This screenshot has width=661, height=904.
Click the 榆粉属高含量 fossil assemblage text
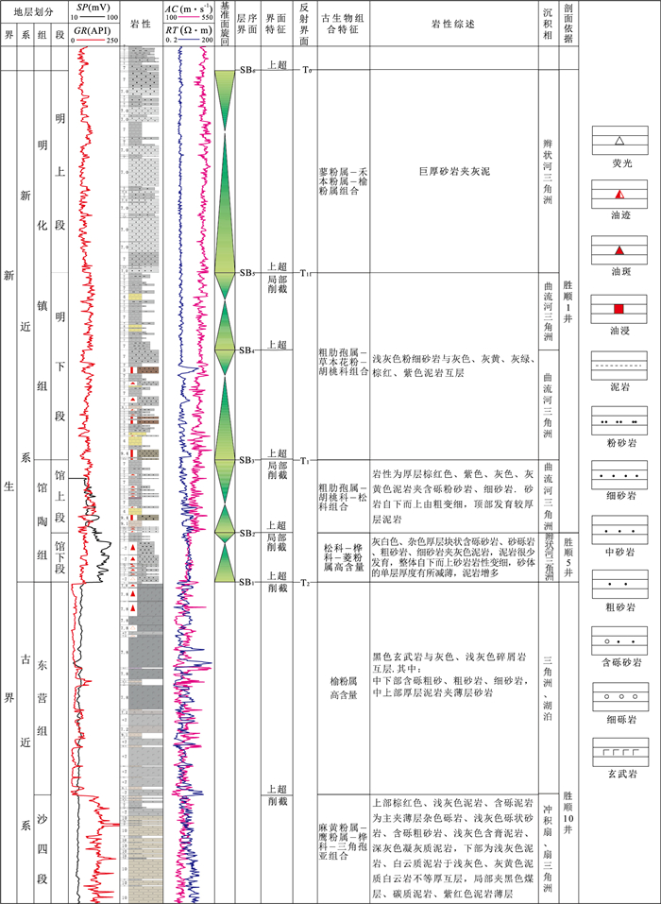click(343, 689)
